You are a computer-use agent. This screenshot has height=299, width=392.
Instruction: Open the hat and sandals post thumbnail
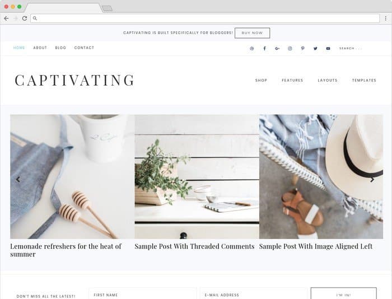pos(321,176)
